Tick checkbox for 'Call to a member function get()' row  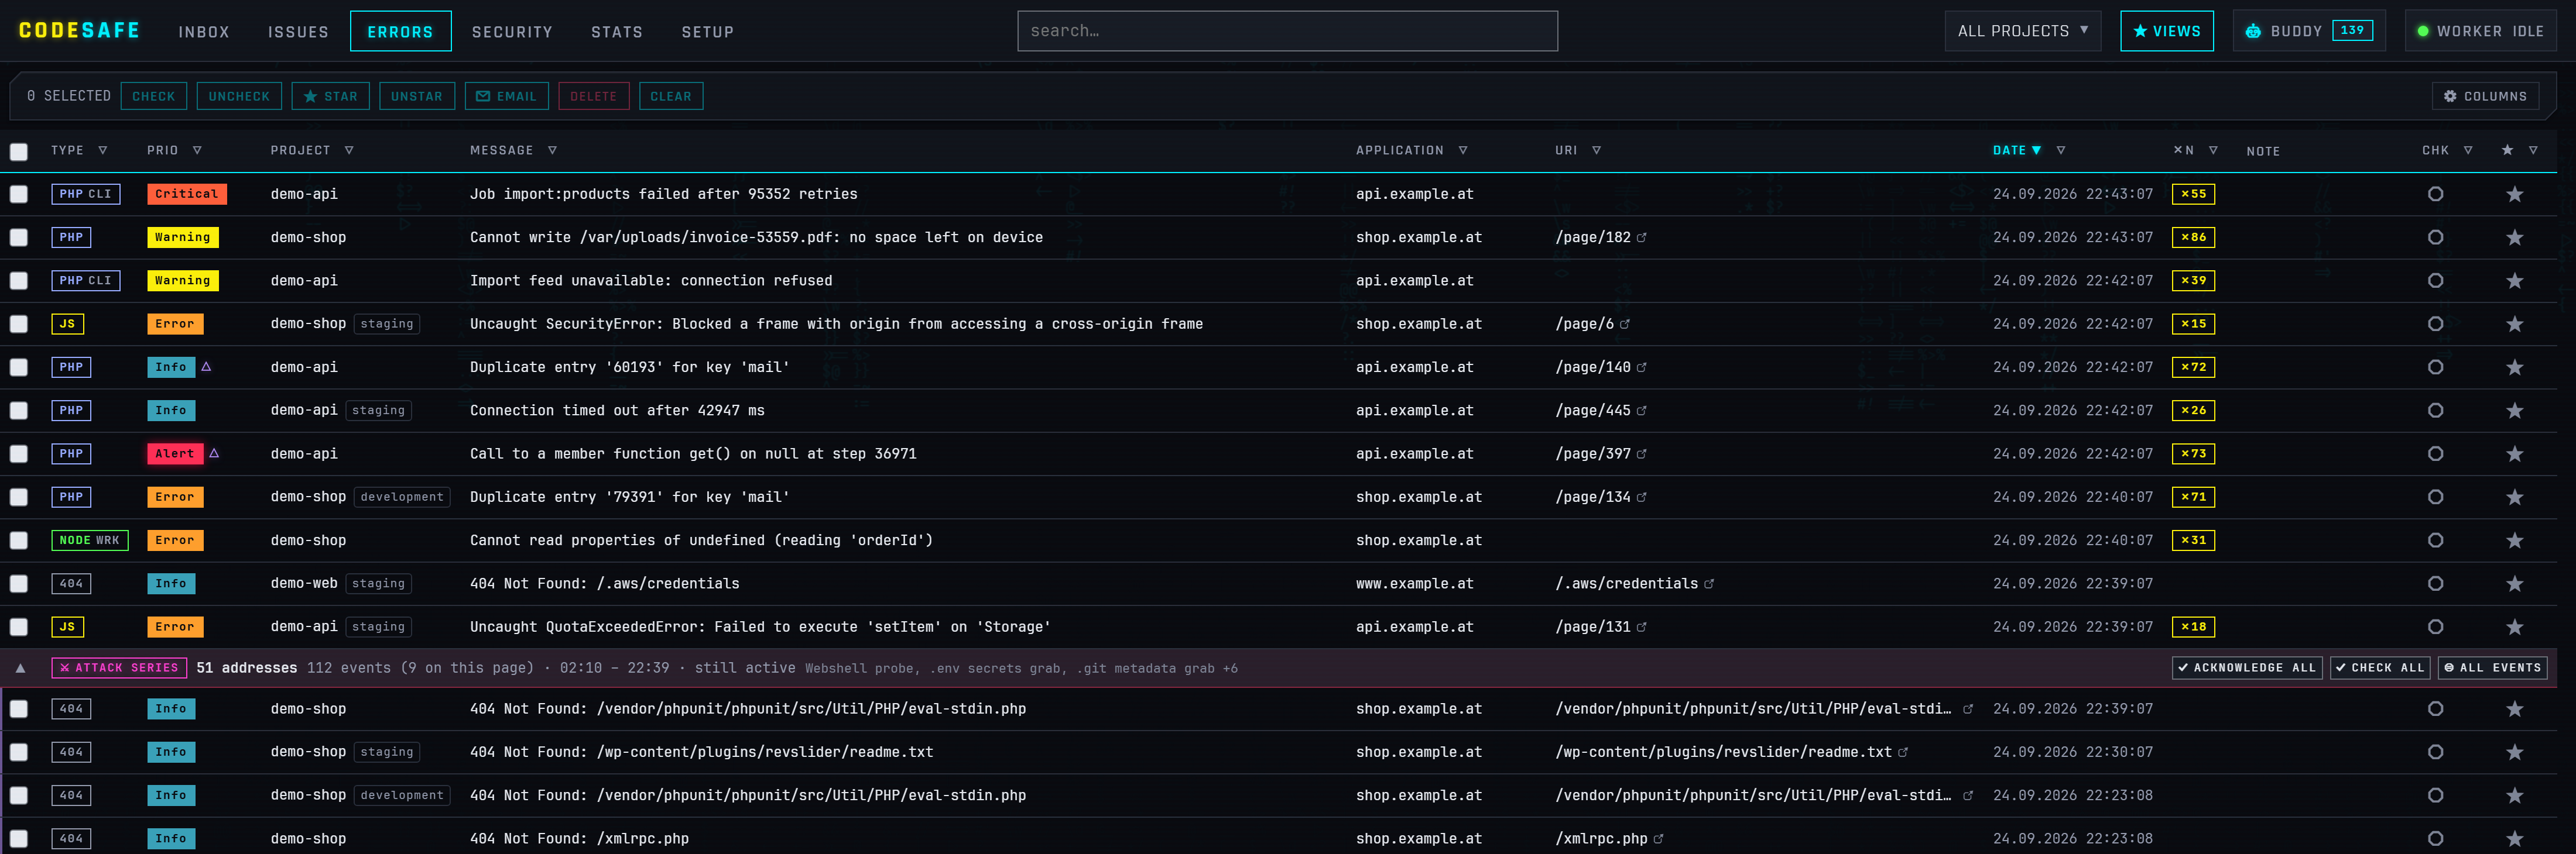coord(19,453)
